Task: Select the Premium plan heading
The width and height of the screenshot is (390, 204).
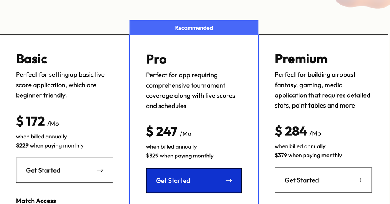Action: 301,59
